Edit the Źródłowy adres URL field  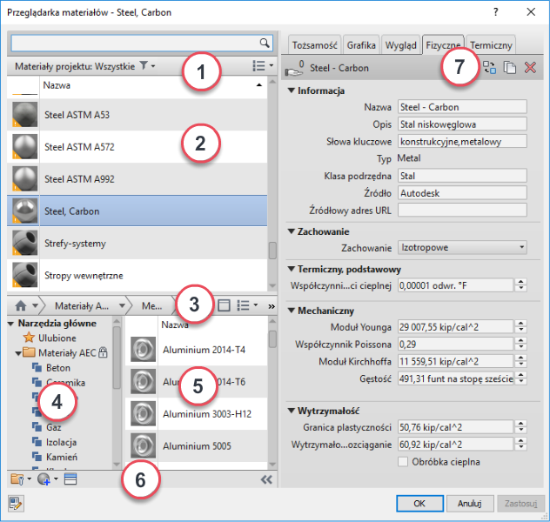click(x=462, y=211)
